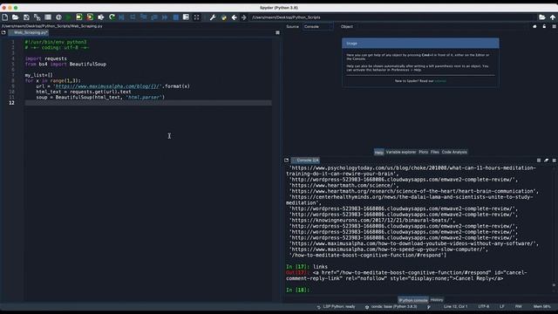Switch to the Help tab
Image resolution: width=558 pixels, height=314 pixels.
pos(379,152)
